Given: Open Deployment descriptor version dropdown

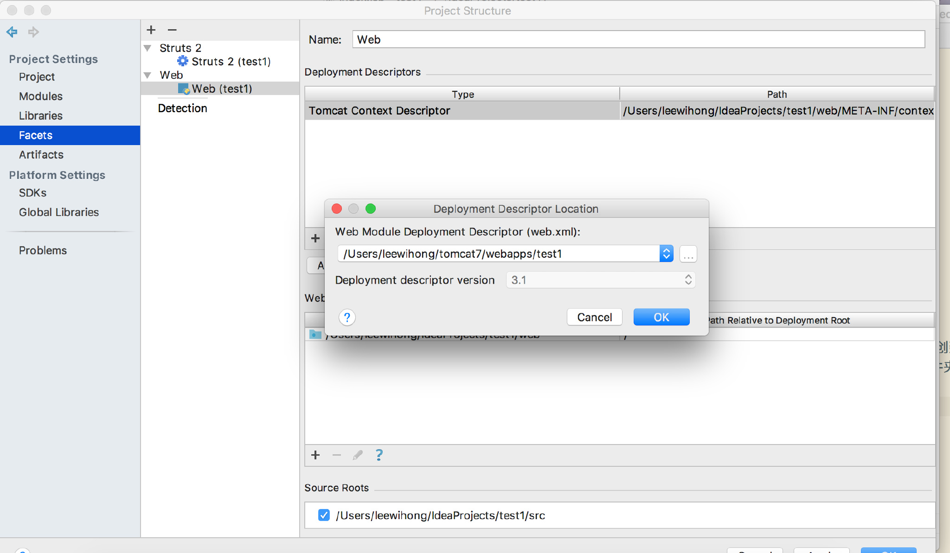Looking at the screenshot, I should (600, 280).
